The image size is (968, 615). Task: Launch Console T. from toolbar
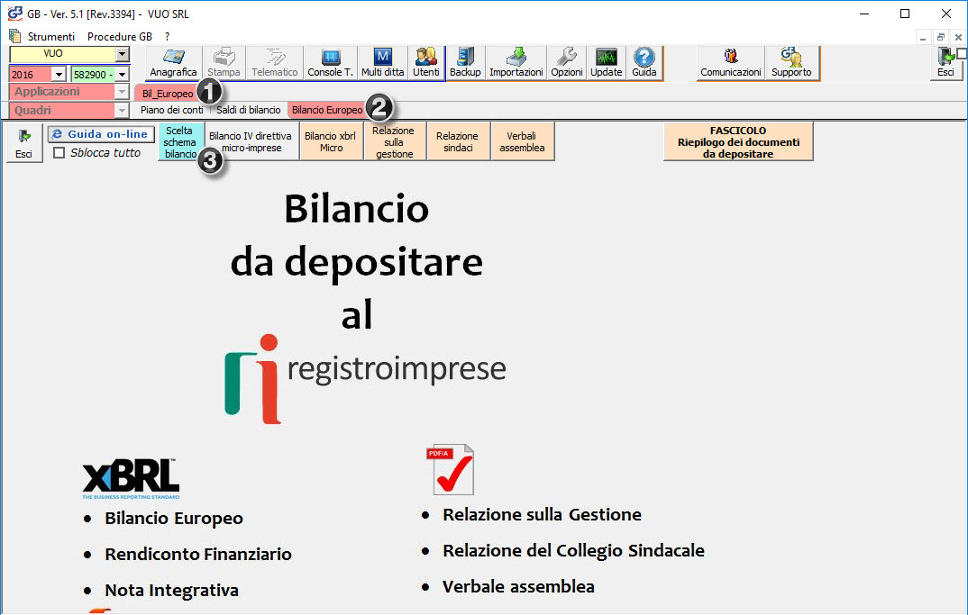[x=330, y=63]
